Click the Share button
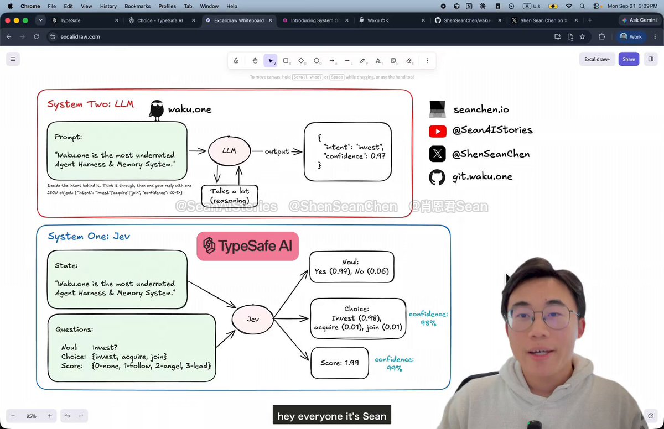Screen dimensions: 664x429 [629, 59]
